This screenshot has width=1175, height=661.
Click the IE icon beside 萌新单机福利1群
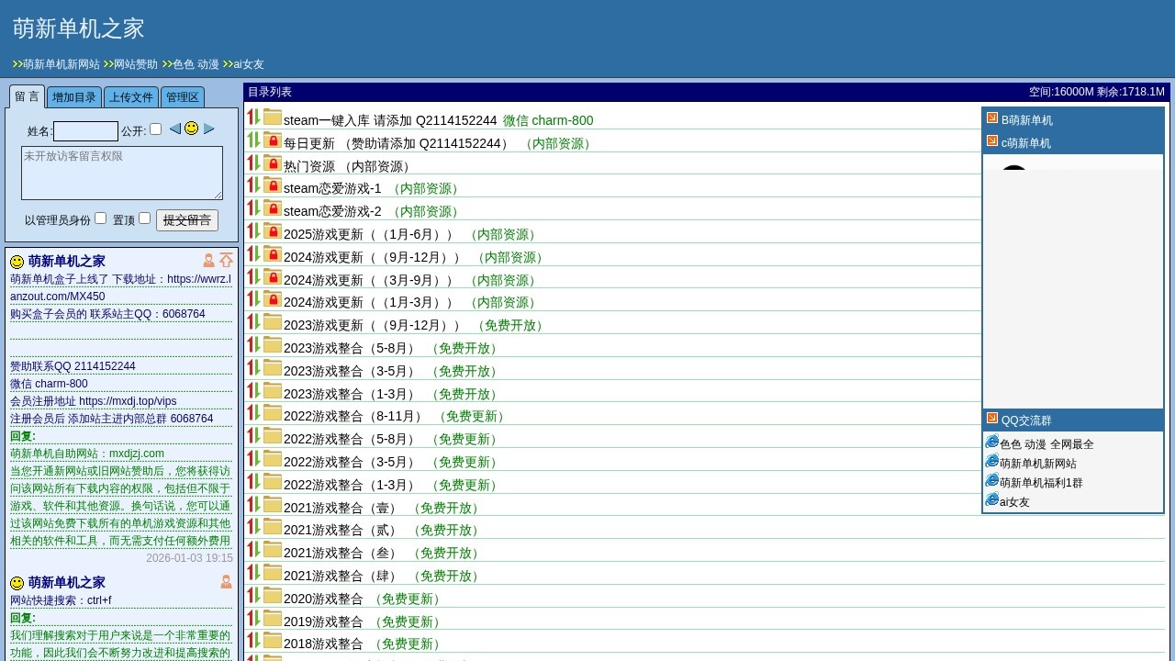pos(991,480)
